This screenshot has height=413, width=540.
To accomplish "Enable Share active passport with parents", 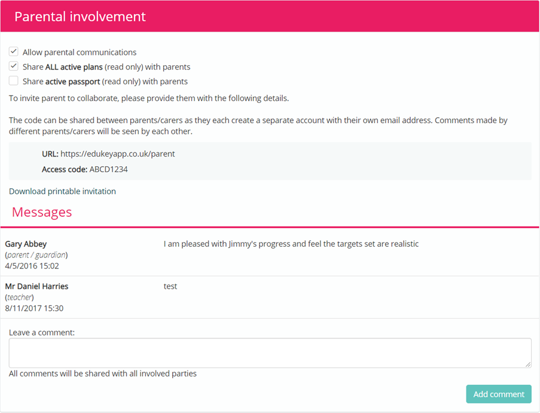I will point(13,80).
